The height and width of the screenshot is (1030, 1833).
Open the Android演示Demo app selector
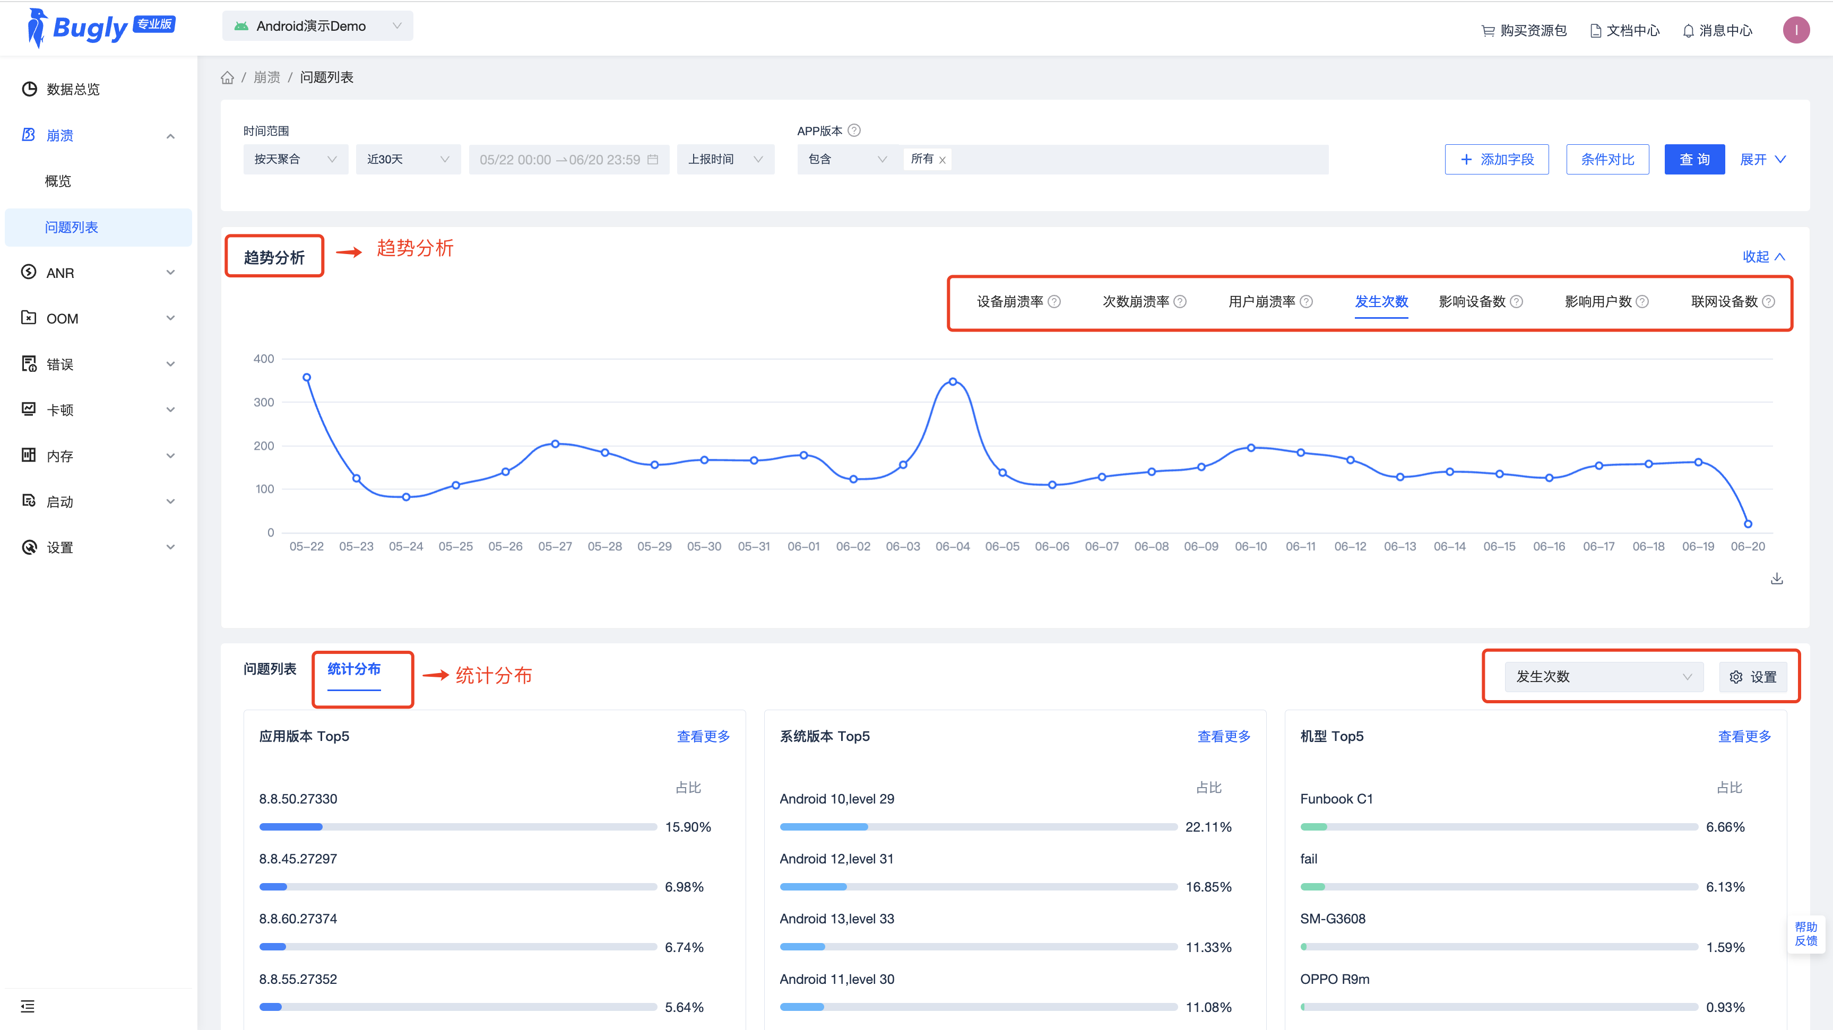[317, 25]
